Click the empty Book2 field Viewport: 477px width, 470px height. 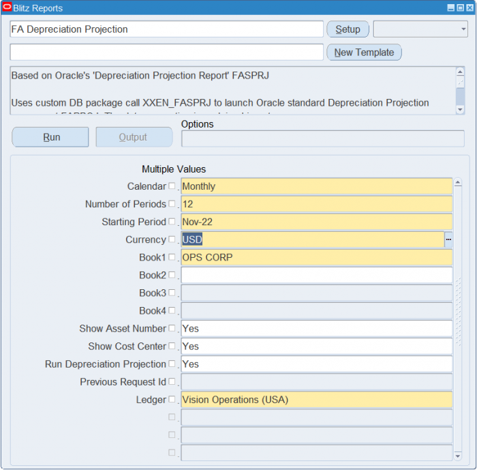317,275
